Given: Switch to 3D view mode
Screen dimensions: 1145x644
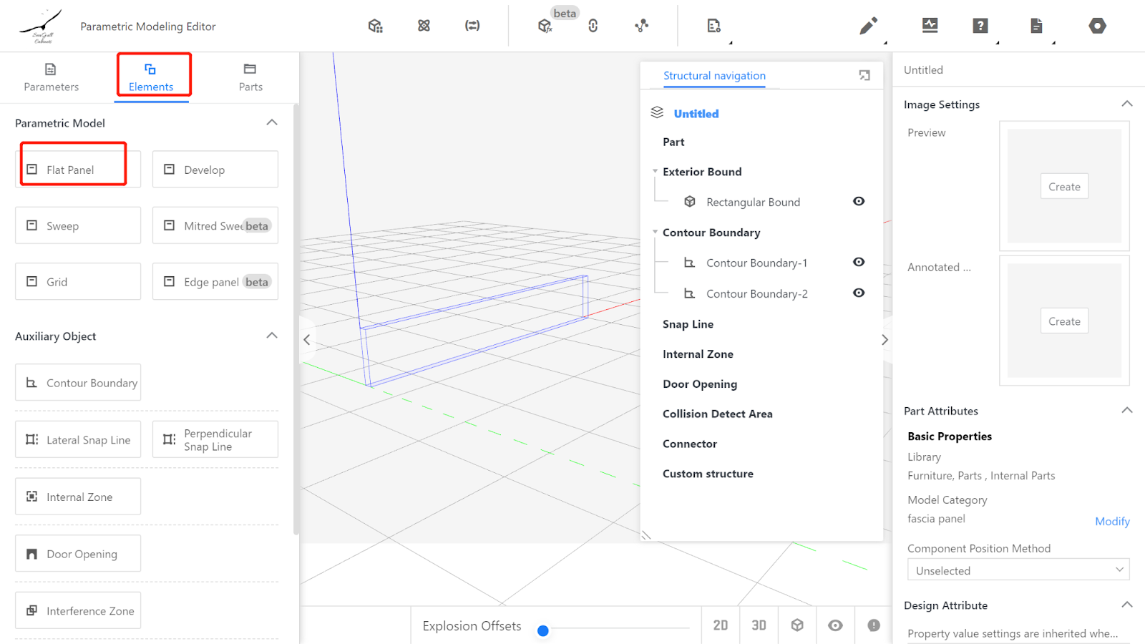Looking at the screenshot, I should pos(759,625).
